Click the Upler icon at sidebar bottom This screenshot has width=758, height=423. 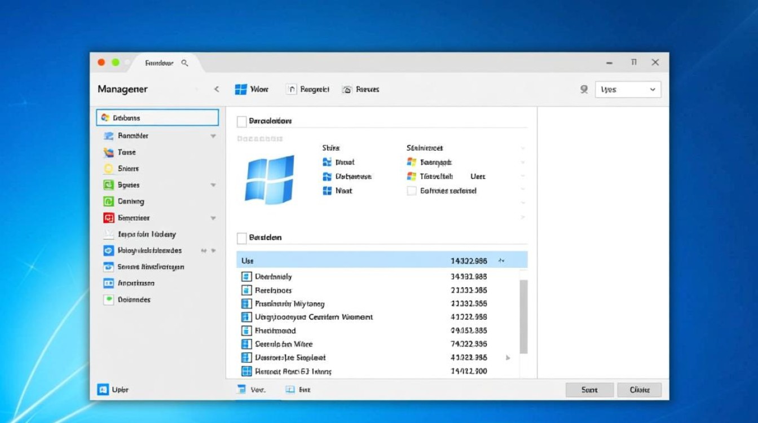click(x=103, y=389)
